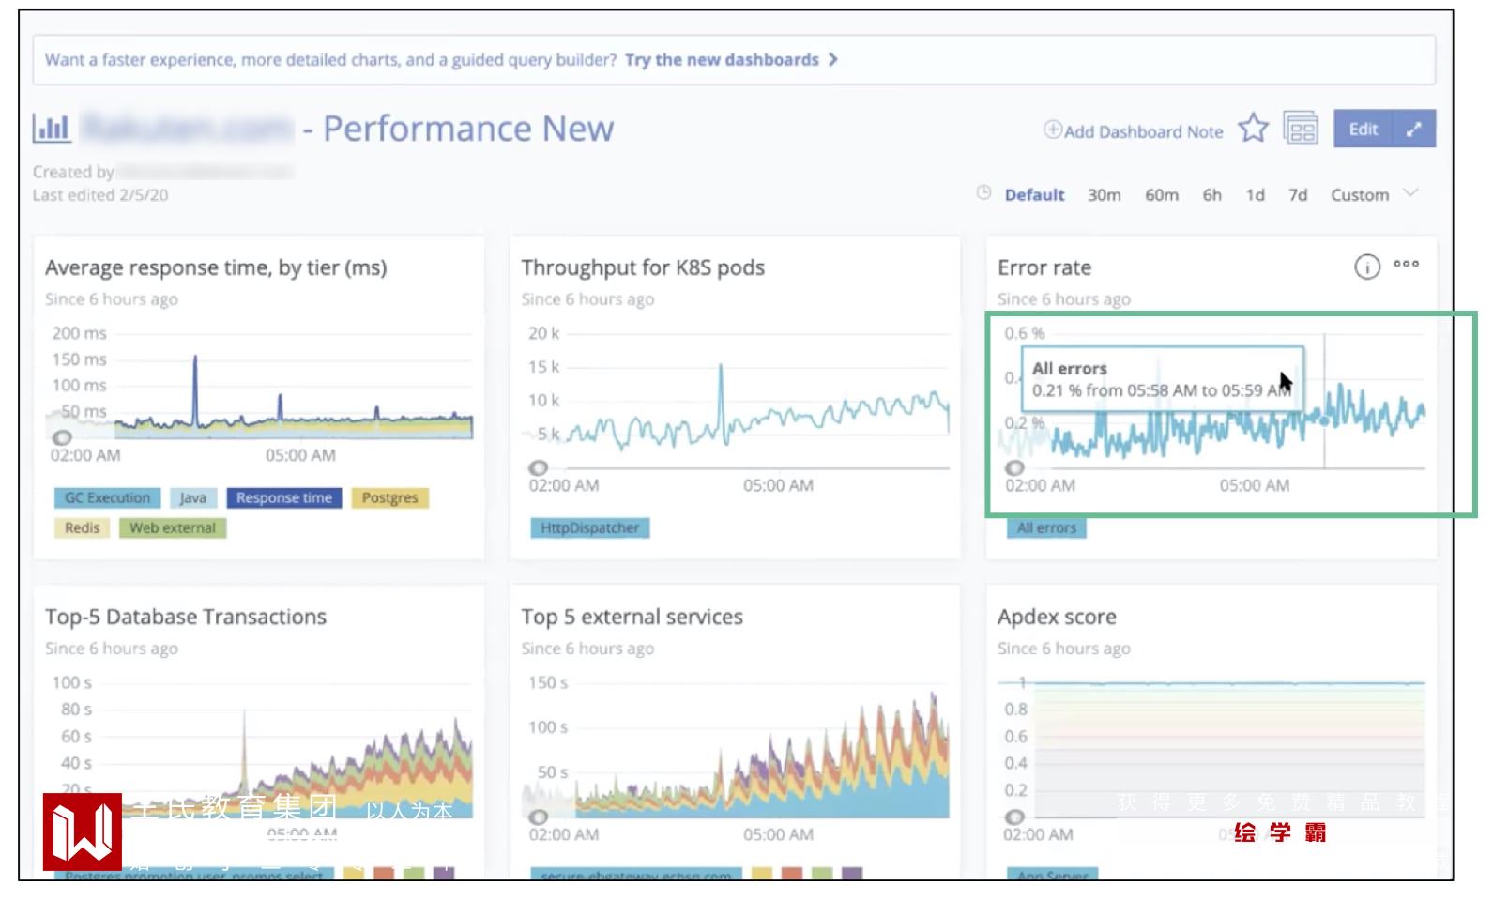
Task: Expand dashboard to full screen
Action: (1414, 130)
